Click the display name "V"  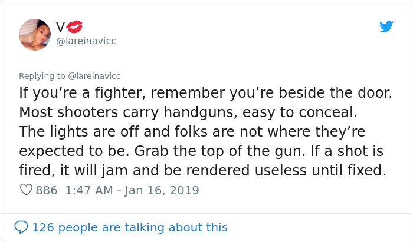tap(60, 26)
